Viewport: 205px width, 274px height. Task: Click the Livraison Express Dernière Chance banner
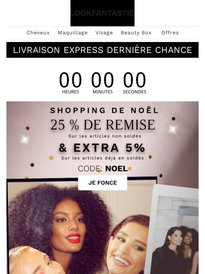click(102, 50)
